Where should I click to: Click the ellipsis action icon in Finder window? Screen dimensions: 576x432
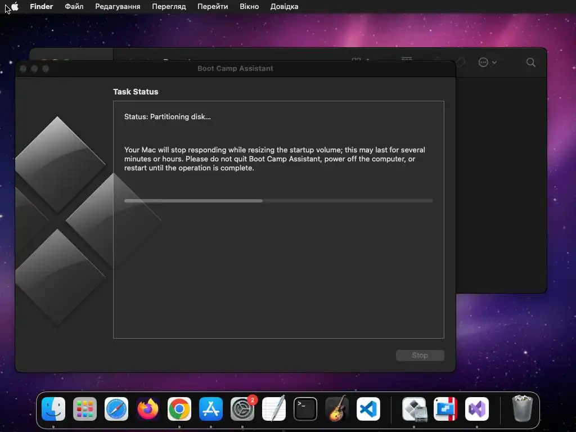483,62
